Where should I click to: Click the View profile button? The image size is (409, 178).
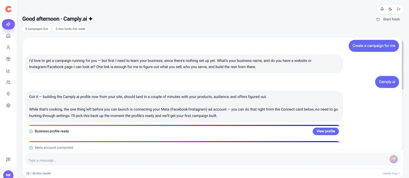(326, 131)
